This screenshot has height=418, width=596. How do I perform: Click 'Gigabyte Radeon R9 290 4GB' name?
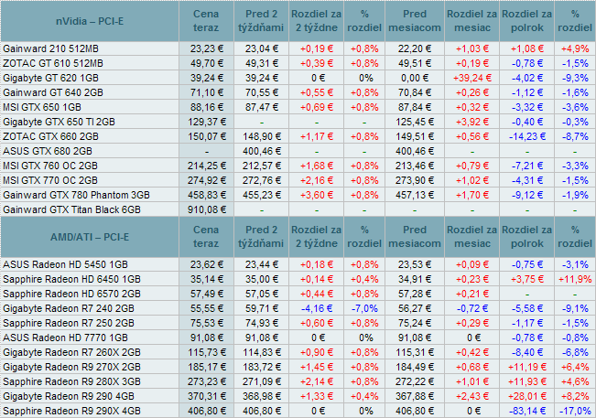pos(69,396)
